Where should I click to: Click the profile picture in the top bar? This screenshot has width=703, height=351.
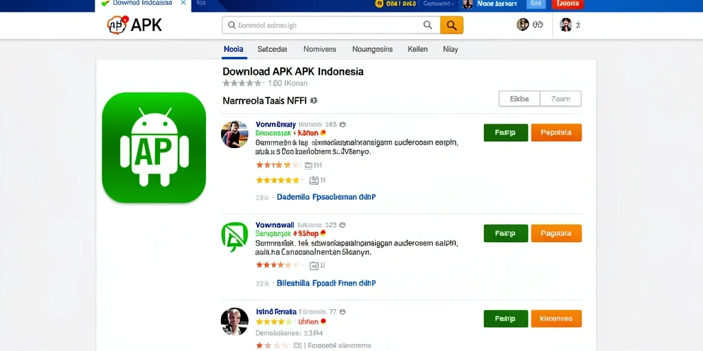point(468,4)
